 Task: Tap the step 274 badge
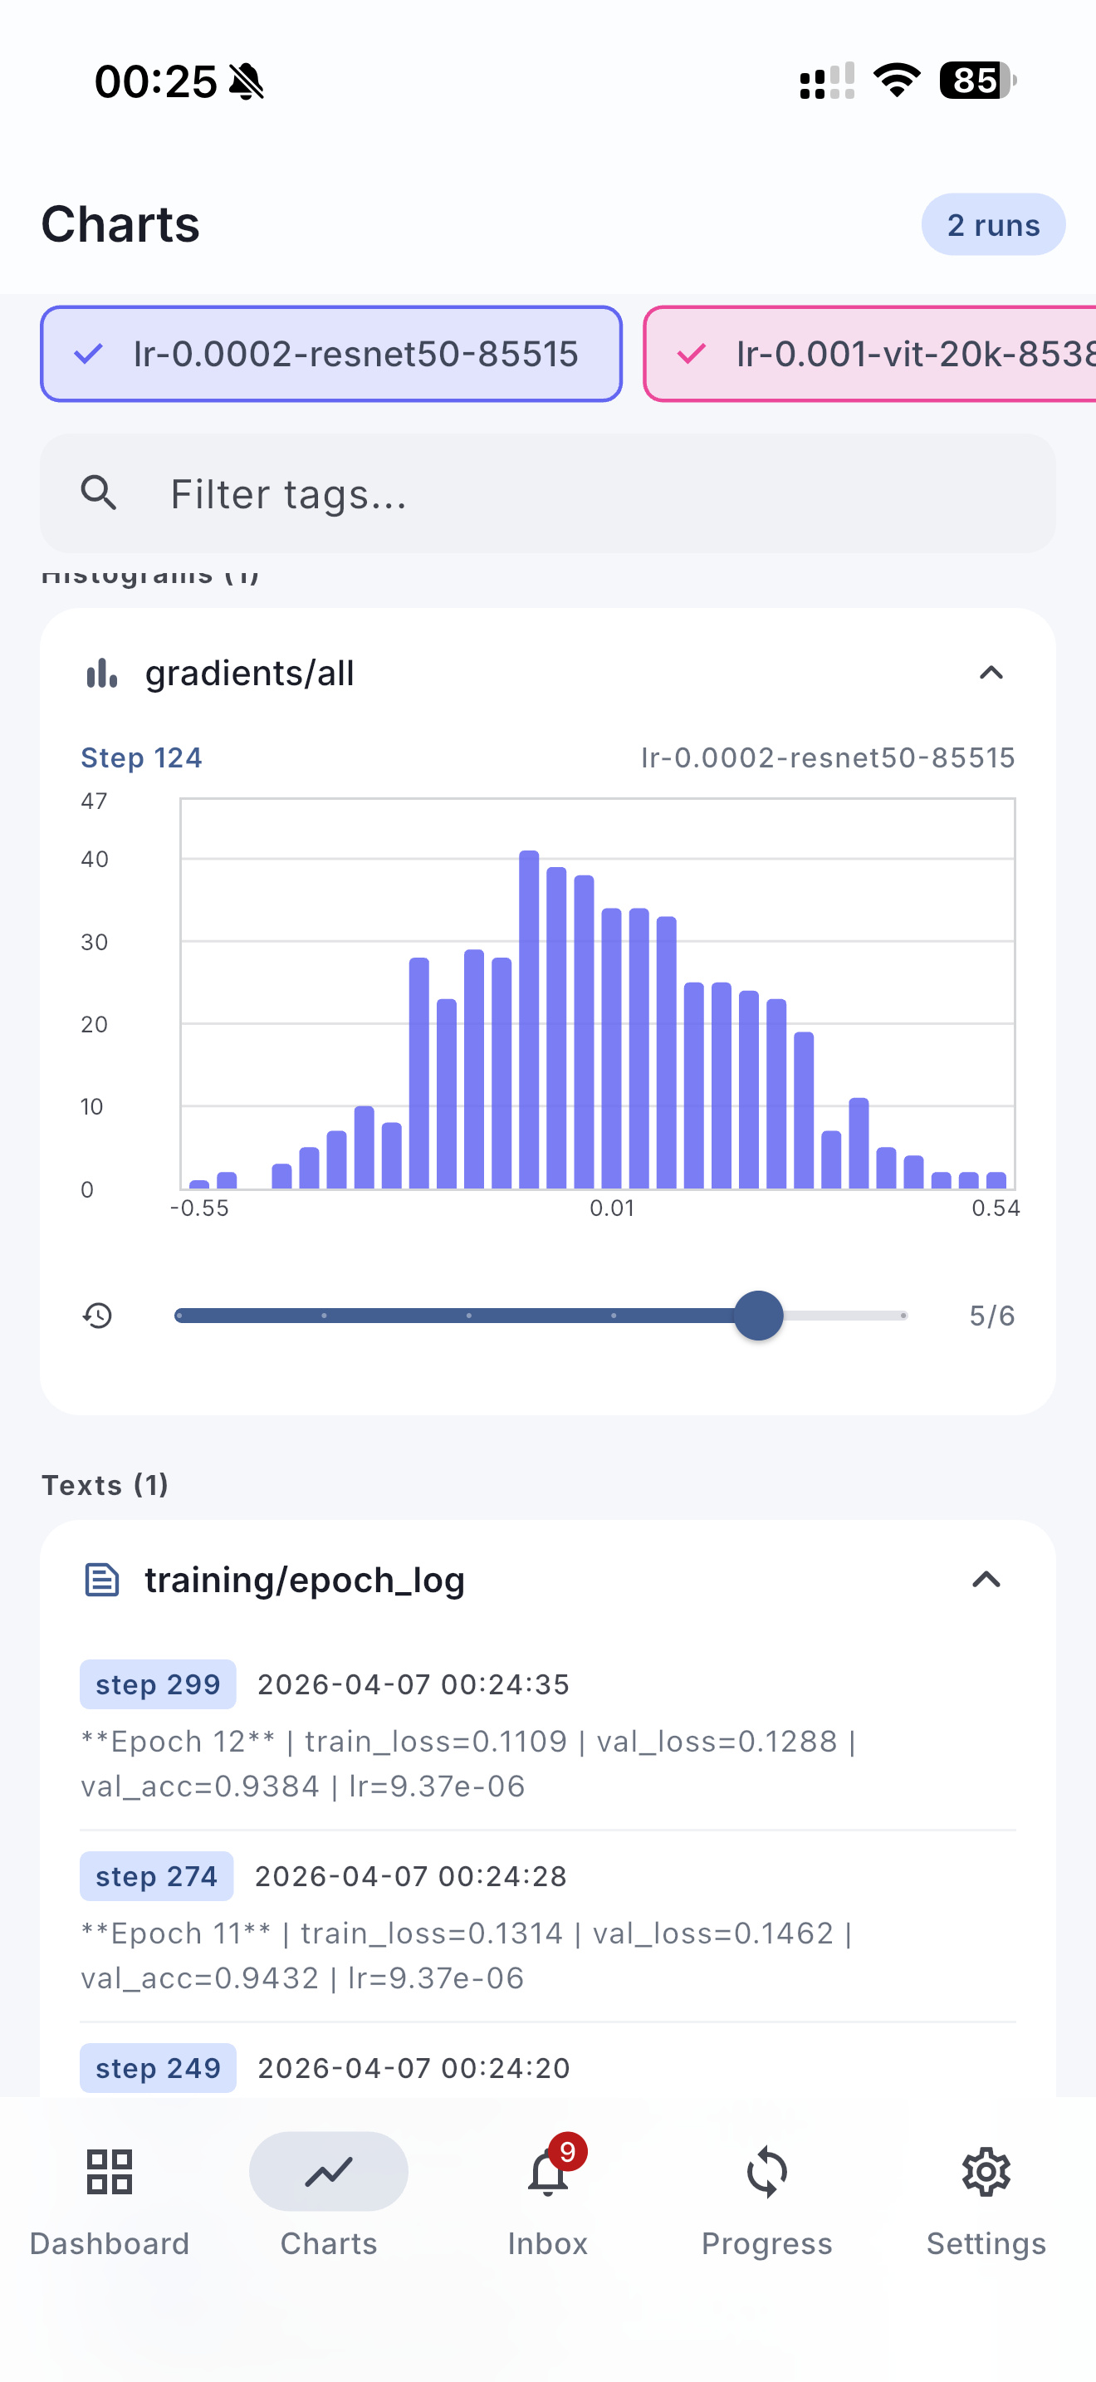click(x=156, y=1876)
